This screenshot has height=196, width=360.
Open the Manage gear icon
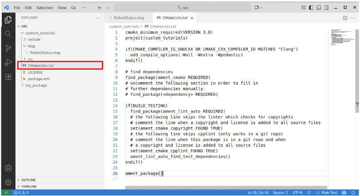coord(8,182)
